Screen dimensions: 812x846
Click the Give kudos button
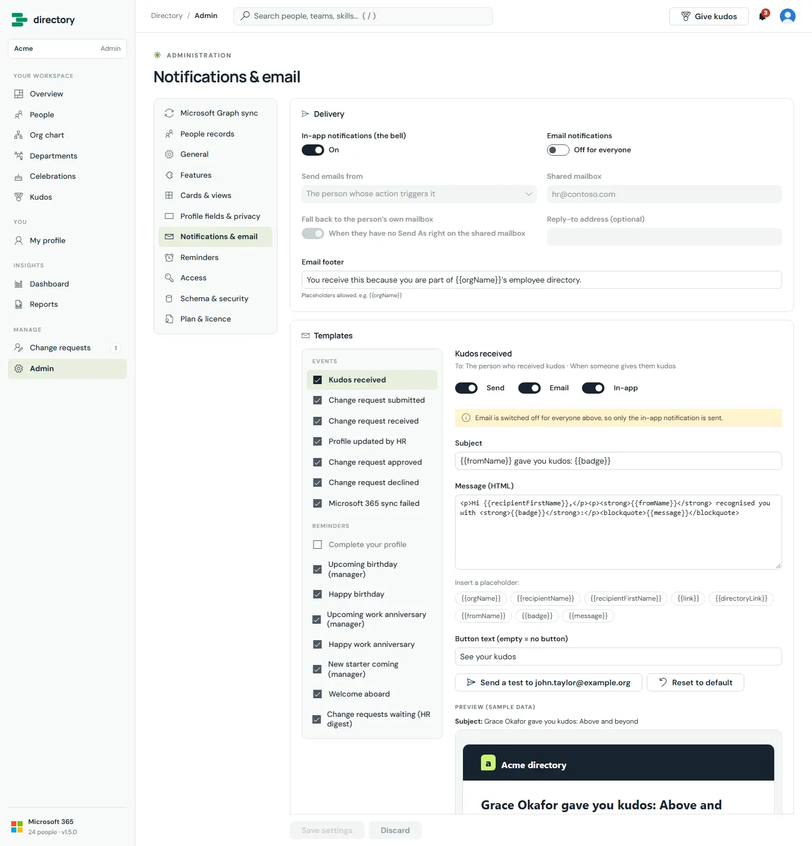[x=709, y=16]
